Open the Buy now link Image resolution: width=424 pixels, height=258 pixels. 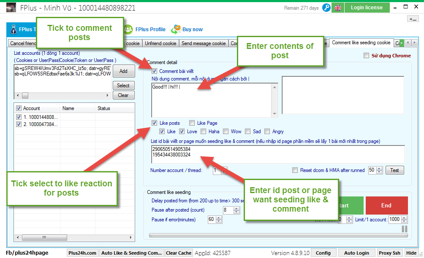193,30
